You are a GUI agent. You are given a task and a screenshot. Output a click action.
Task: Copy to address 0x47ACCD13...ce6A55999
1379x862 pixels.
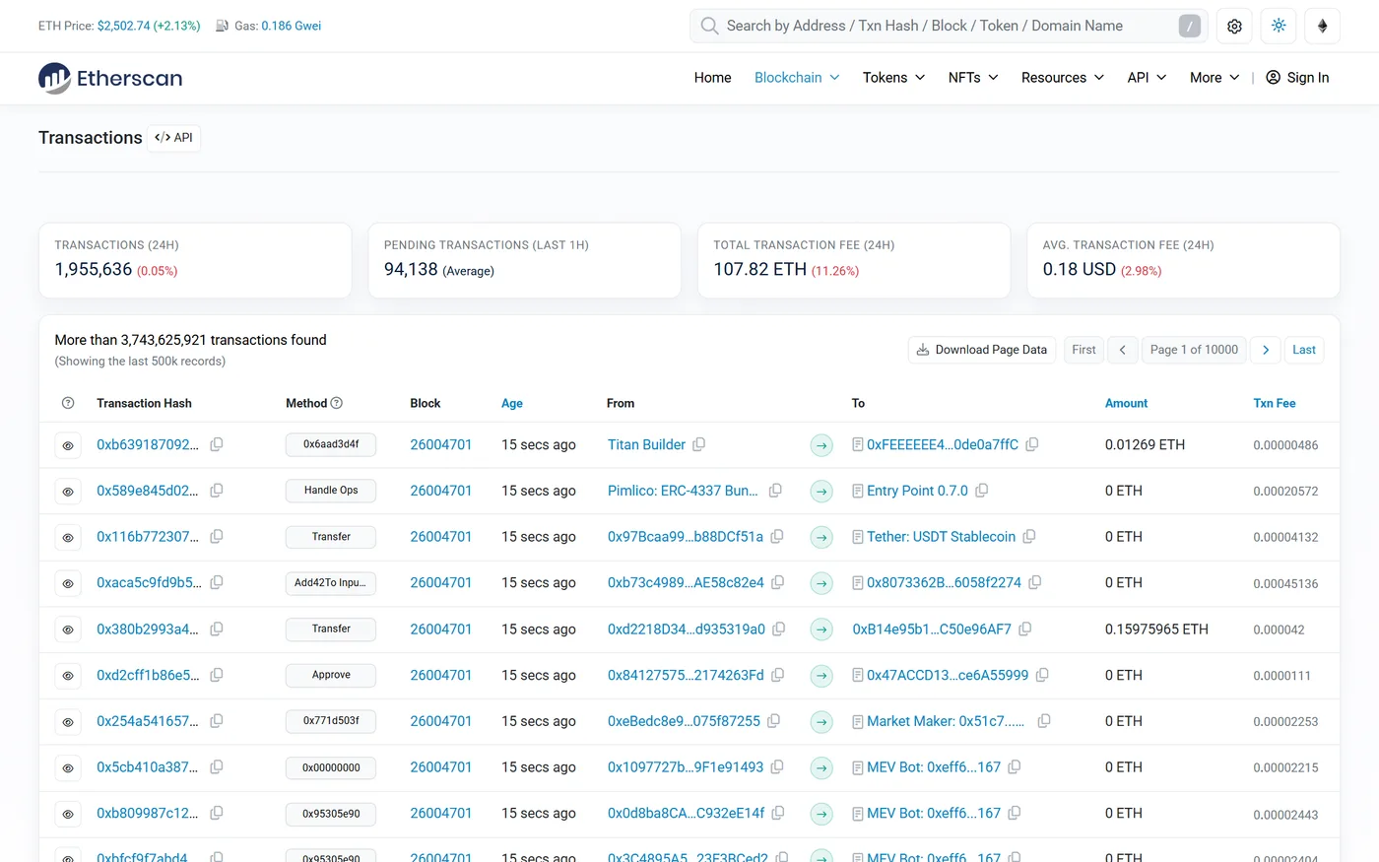coord(1042,675)
